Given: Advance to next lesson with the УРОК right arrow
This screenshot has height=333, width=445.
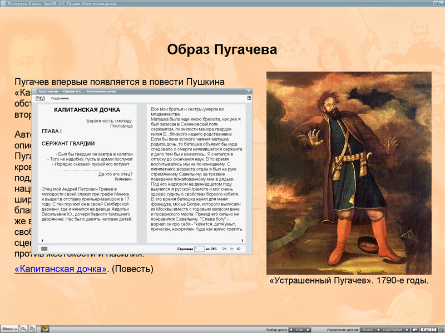Looking at the screenshot, I should [x=309, y=329].
